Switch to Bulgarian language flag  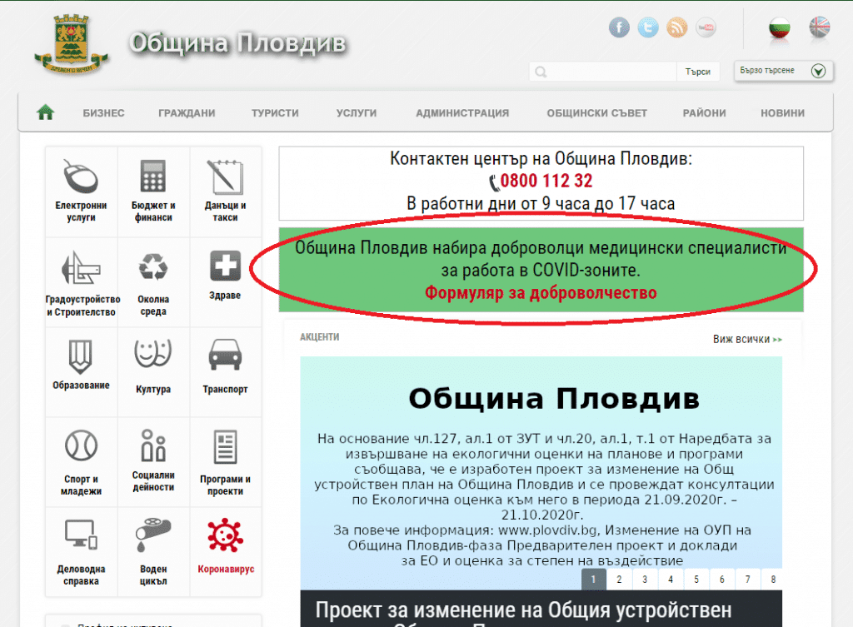tap(780, 28)
